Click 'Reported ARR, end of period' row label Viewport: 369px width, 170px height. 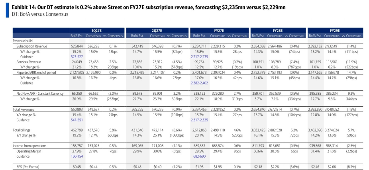36,72
